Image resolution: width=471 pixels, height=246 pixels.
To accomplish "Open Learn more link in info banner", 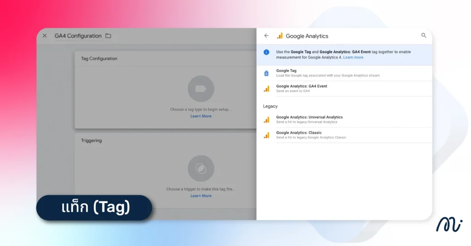I will (353, 57).
